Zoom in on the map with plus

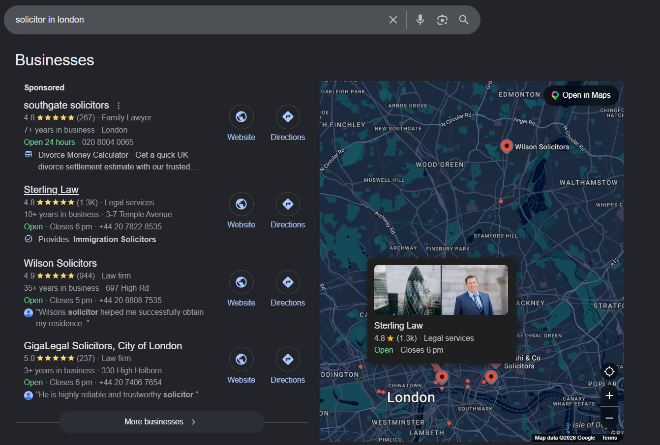(609, 395)
